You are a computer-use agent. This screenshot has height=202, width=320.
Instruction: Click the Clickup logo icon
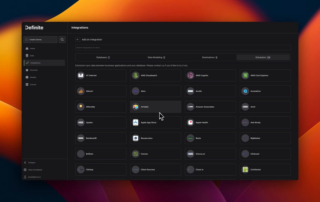coord(81,170)
